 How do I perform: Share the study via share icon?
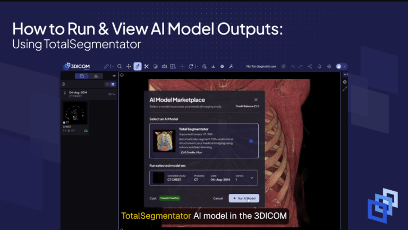pyautogui.click(x=310, y=66)
